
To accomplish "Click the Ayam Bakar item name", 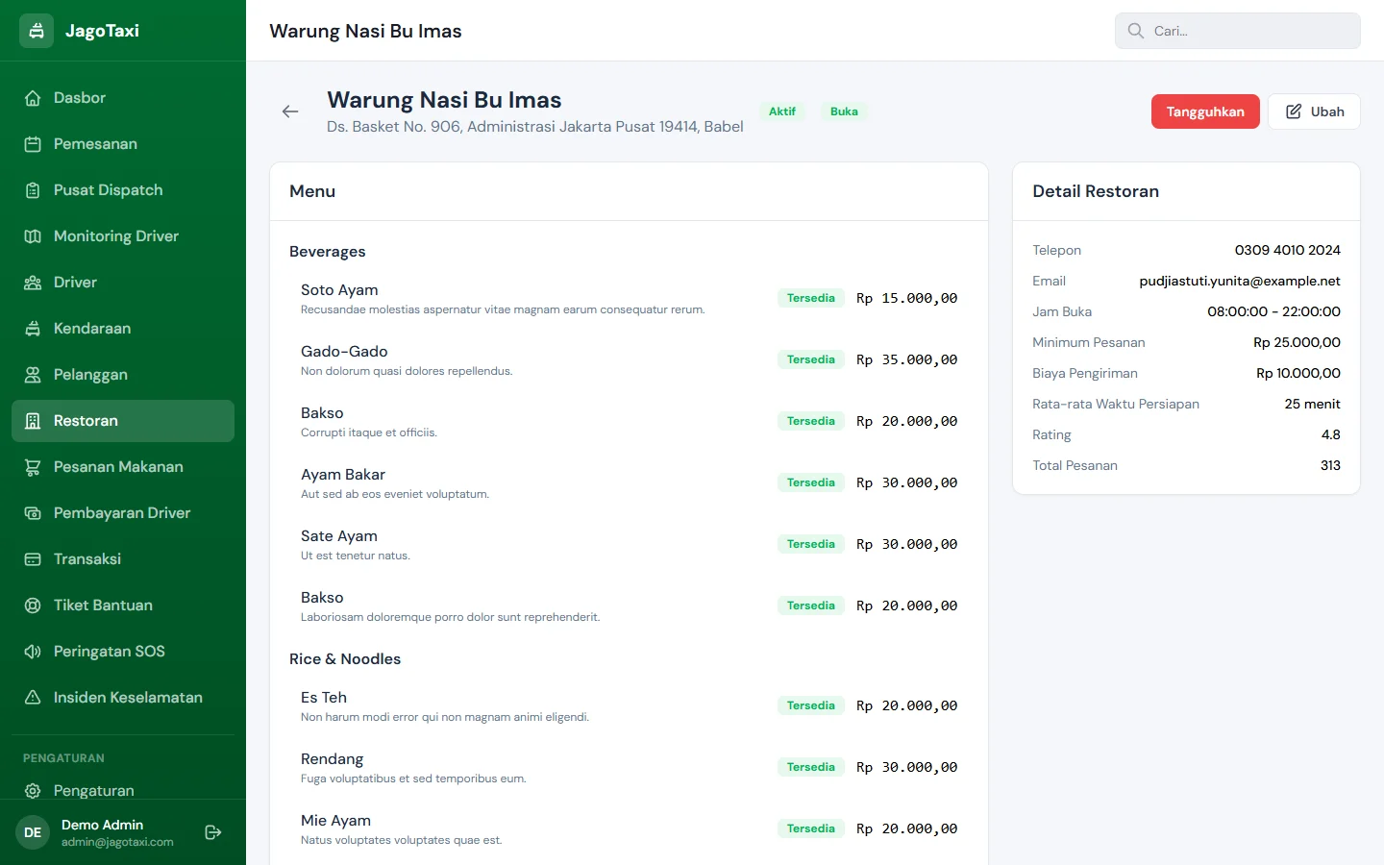I will tap(343, 475).
